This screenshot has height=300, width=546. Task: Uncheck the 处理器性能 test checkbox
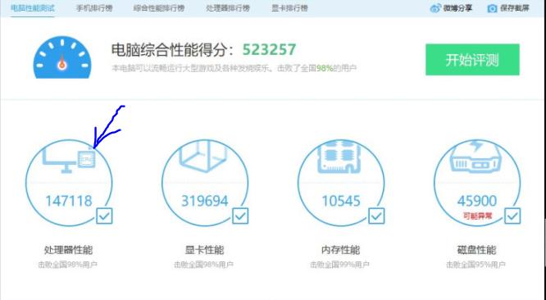point(104,216)
